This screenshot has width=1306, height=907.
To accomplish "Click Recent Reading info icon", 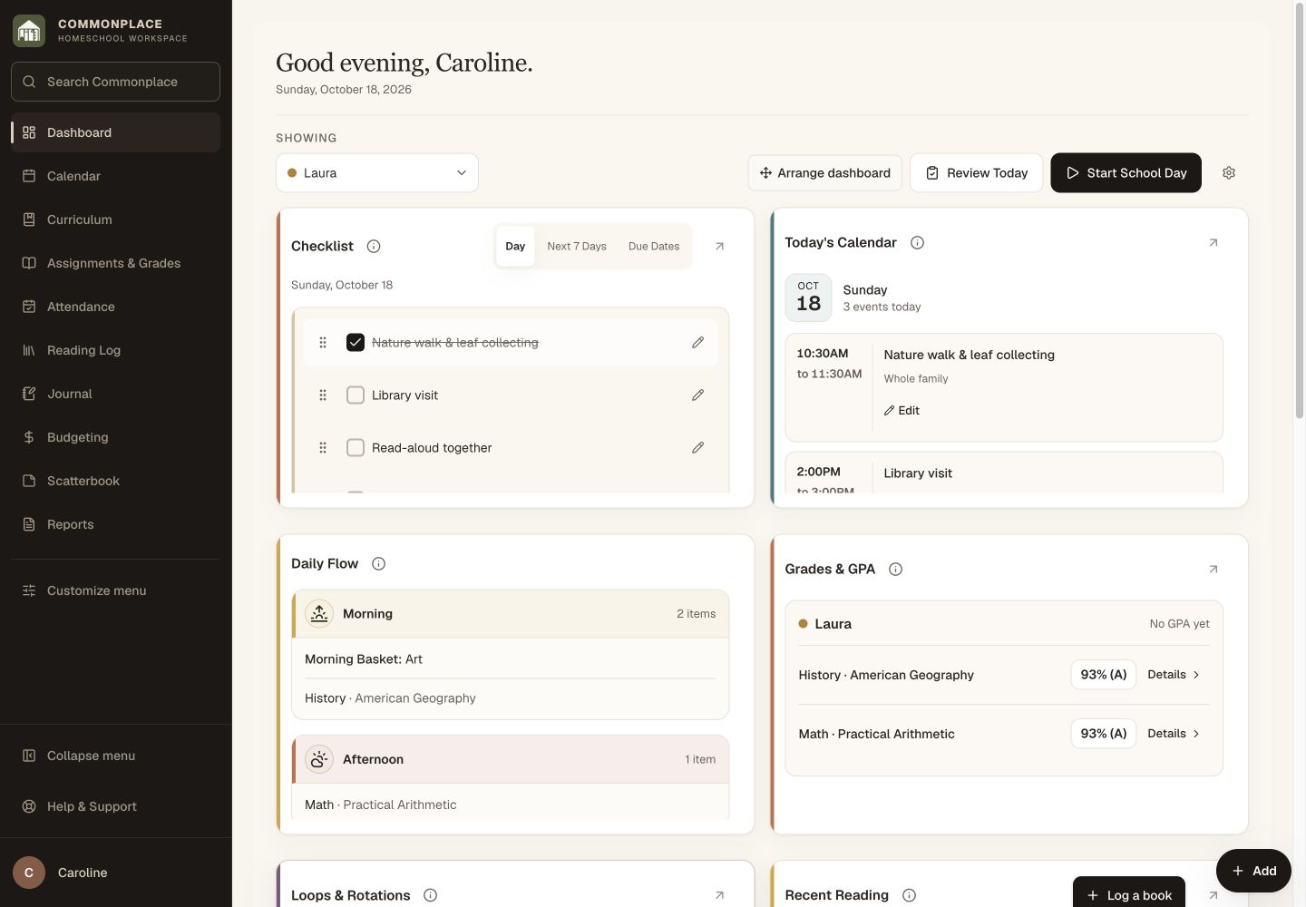I will [909, 895].
